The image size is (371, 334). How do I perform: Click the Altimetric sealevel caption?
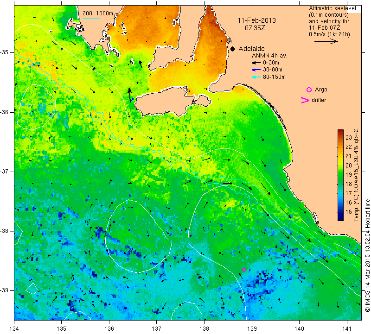pyautogui.click(x=332, y=8)
